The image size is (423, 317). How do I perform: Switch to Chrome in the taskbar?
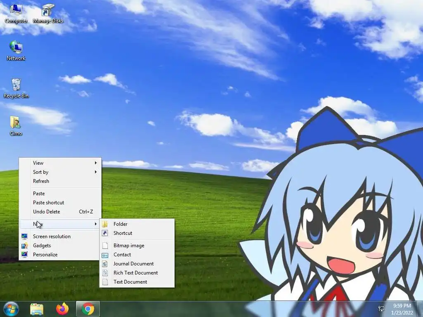click(88, 309)
